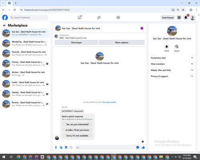This screenshot has height=160, width=200.
Task: Open the Christy conversation
Action: click(25, 64)
